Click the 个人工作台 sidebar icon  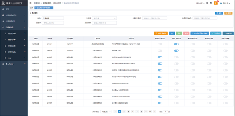pos(3,64)
